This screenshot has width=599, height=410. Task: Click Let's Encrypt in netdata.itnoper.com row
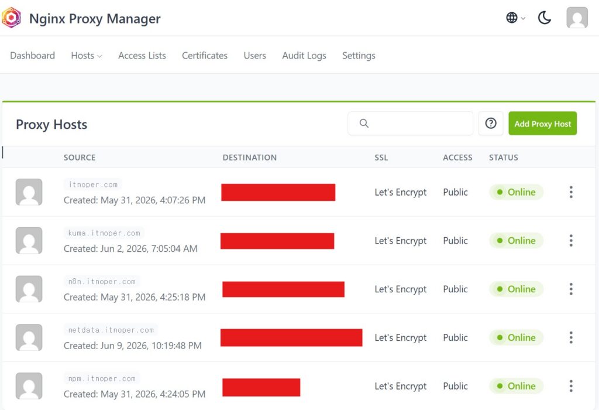point(400,337)
